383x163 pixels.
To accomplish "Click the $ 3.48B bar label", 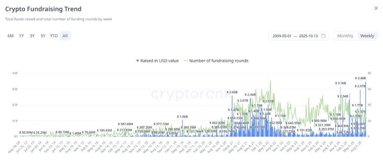I will pyautogui.click(x=360, y=78).
